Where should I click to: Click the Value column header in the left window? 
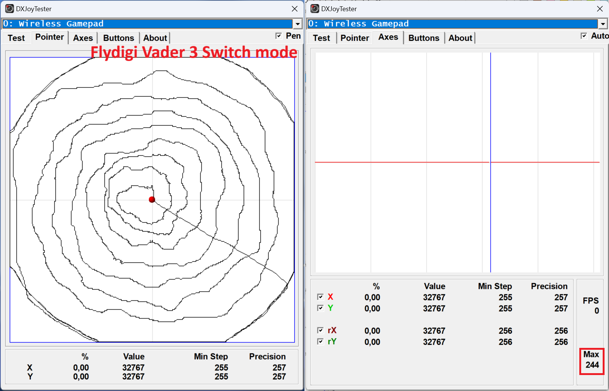coord(134,357)
